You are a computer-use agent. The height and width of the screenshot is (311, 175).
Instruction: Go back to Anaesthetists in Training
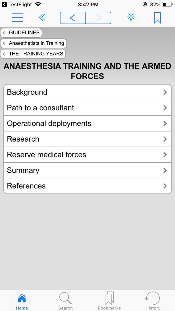pos(33,43)
